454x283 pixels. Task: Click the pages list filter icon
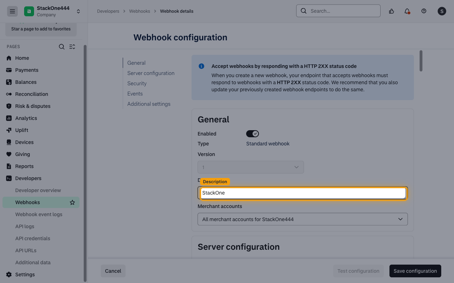pyautogui.click(x=72, y=47)
